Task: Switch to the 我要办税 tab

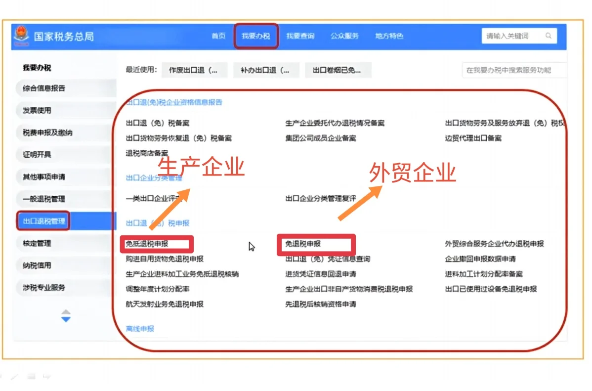Action: (x=256, y=36)
